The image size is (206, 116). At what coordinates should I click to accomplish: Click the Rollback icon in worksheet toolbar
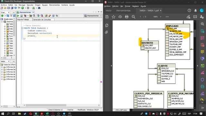42,16
